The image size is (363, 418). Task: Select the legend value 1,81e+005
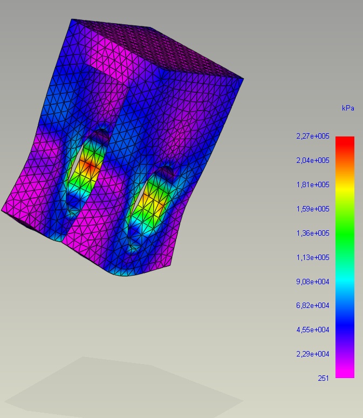(313, 185)
